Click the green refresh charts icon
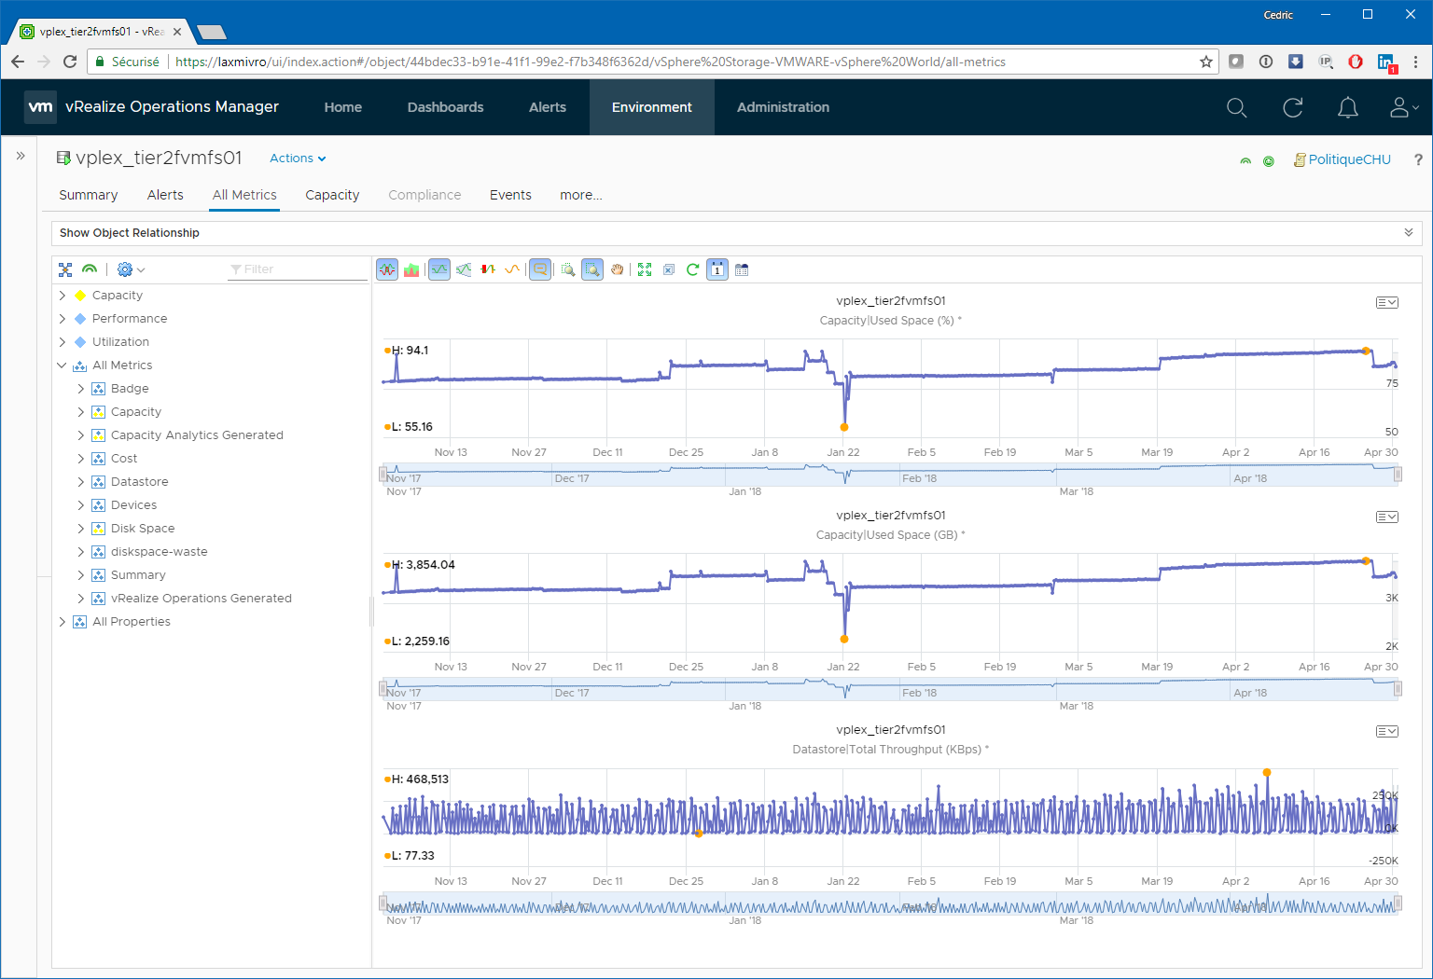This screenshot has height=979, width=1433. point(692,269)
